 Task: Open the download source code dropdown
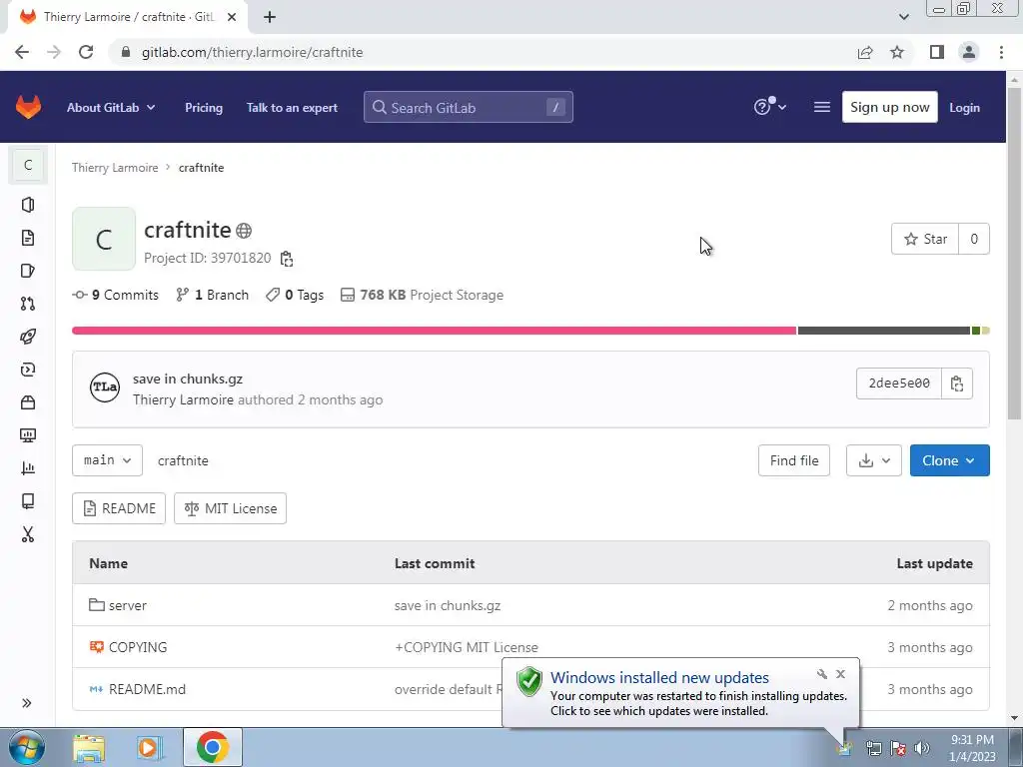tap(873, 460)
